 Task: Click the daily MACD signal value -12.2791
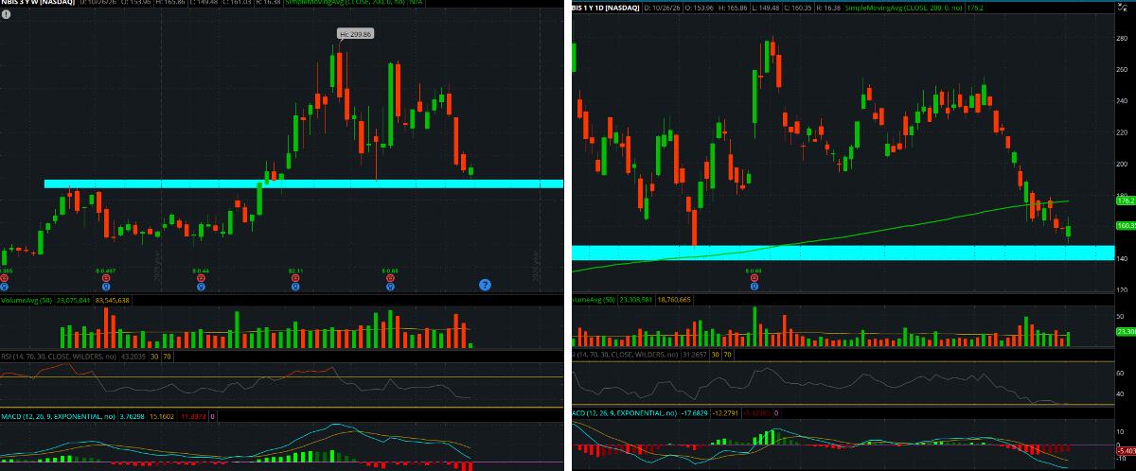tap(725, 413)
